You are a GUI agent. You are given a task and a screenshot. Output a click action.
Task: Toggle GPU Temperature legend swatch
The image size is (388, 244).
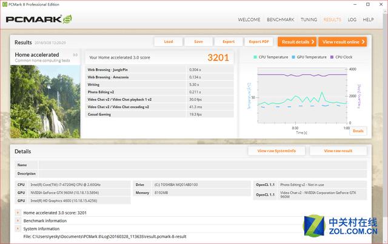click(293, 57)
